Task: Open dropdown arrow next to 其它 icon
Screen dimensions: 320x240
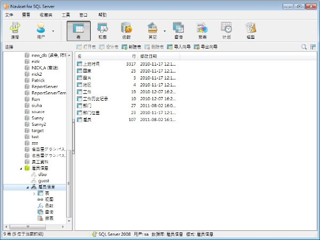Action: click(164, 31)
